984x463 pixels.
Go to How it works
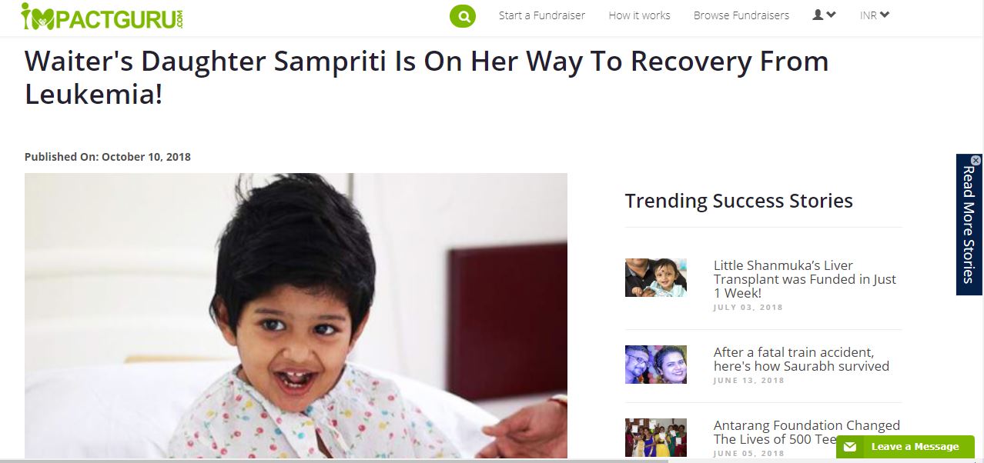[x=639, y=15]
